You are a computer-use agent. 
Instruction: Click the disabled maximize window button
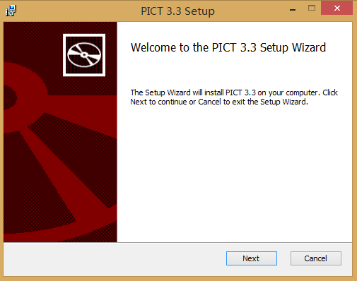click(x=312, y=8)
